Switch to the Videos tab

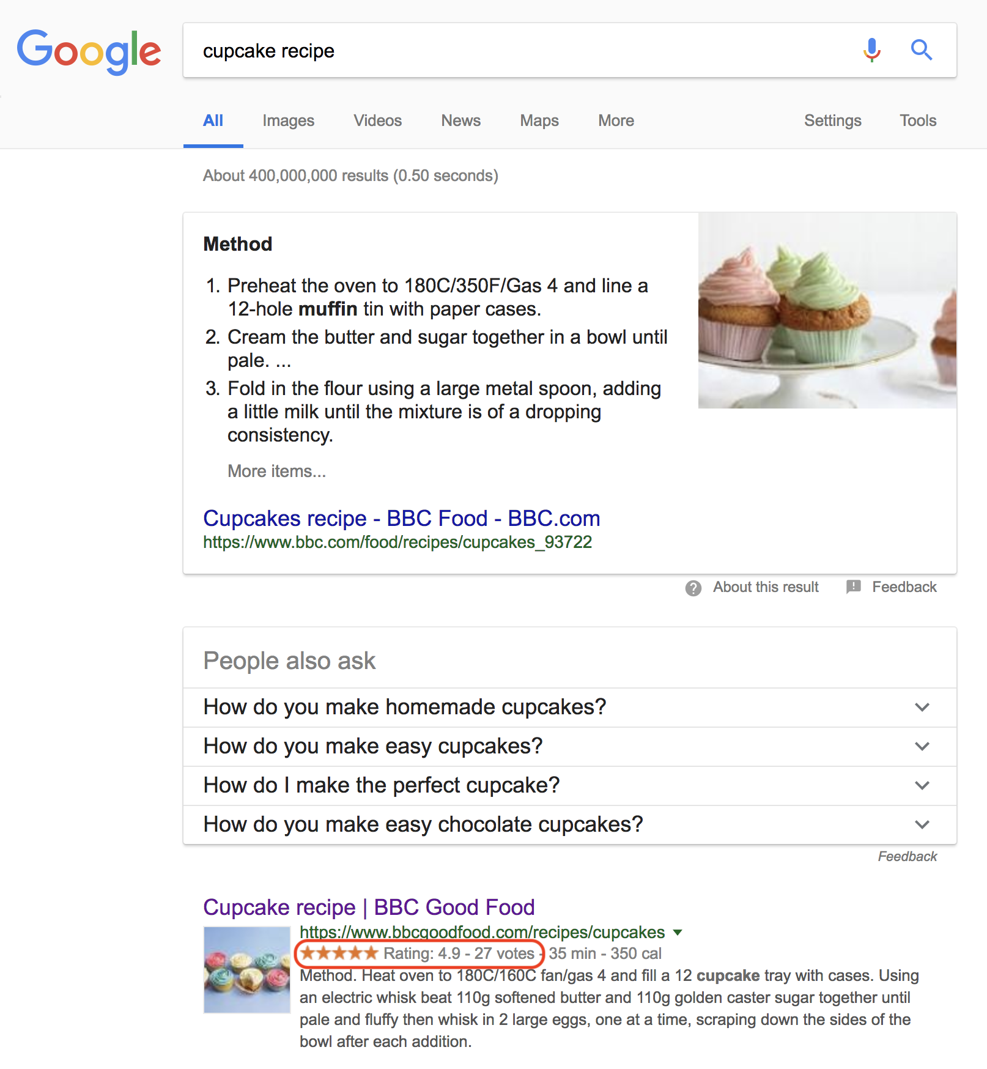tap(377, 120)
